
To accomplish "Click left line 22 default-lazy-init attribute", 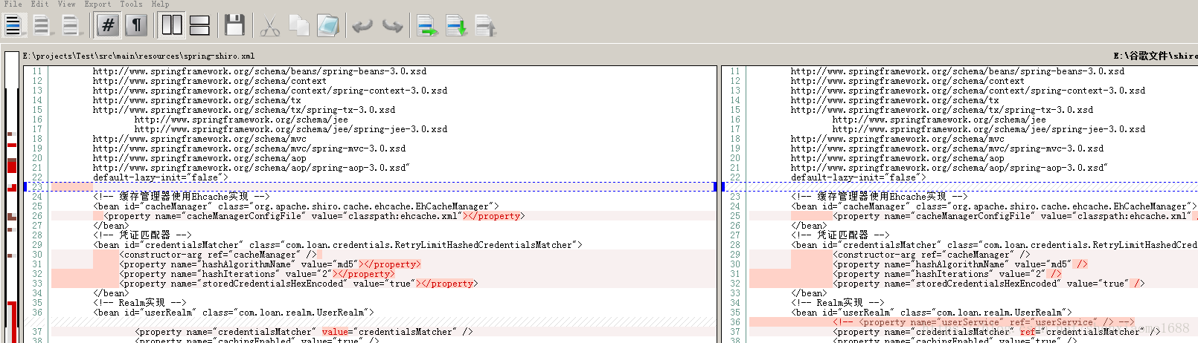I will click(x=161, y=177).
